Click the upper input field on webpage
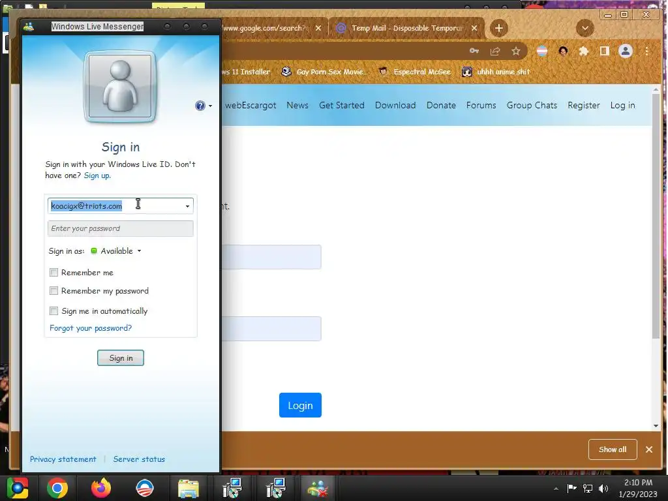This screenshot has width=668, height=501. point(271,257)
